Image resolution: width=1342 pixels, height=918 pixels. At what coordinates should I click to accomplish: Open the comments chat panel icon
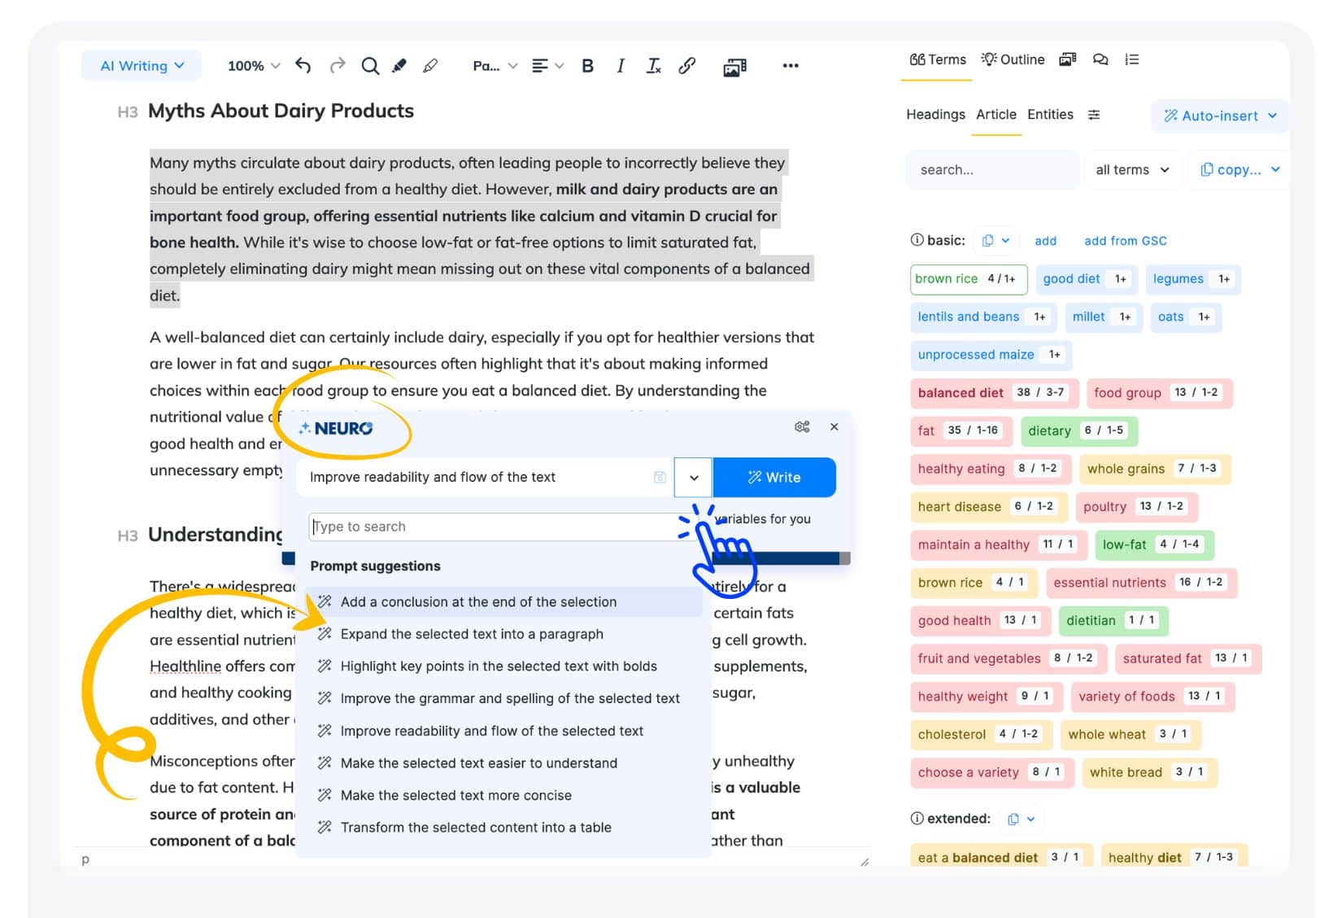point(1100,59)
